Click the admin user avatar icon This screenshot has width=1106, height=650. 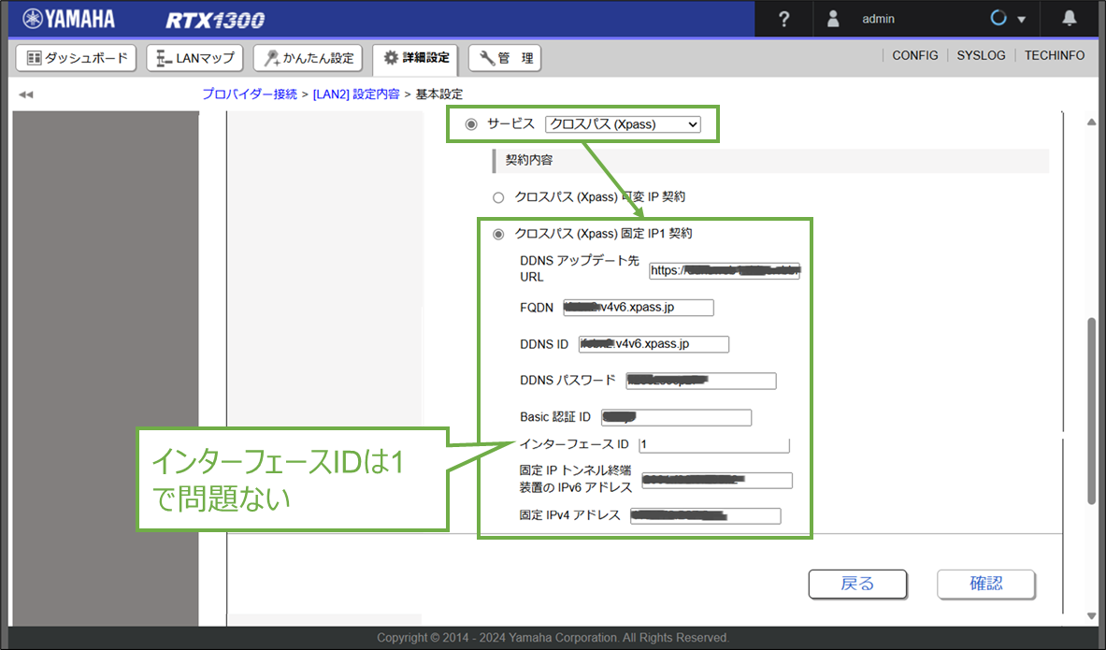point(833,19)
